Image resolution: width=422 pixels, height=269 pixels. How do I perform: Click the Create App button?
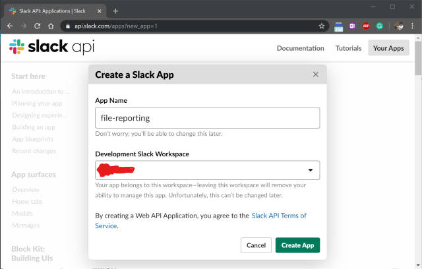(x=297, y=245)
